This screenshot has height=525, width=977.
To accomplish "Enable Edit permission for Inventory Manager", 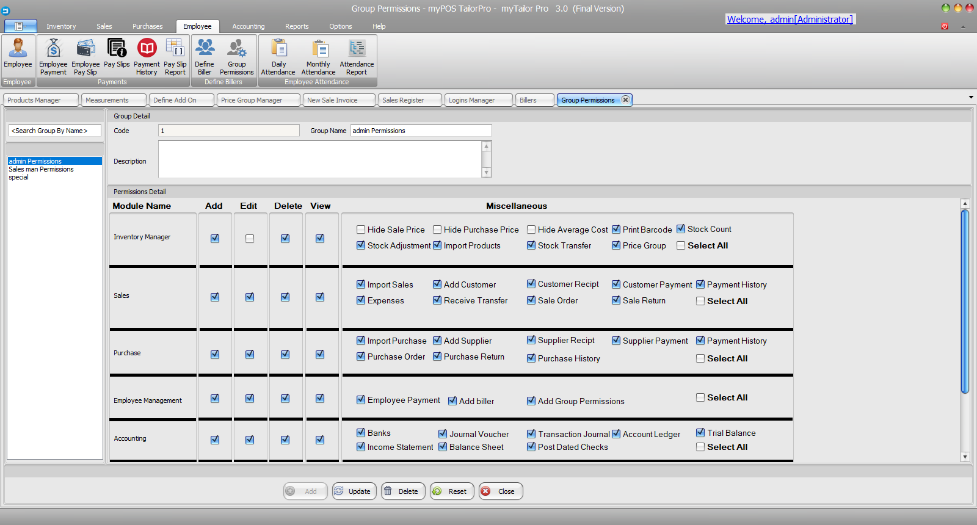I will (x=250, y=239).
